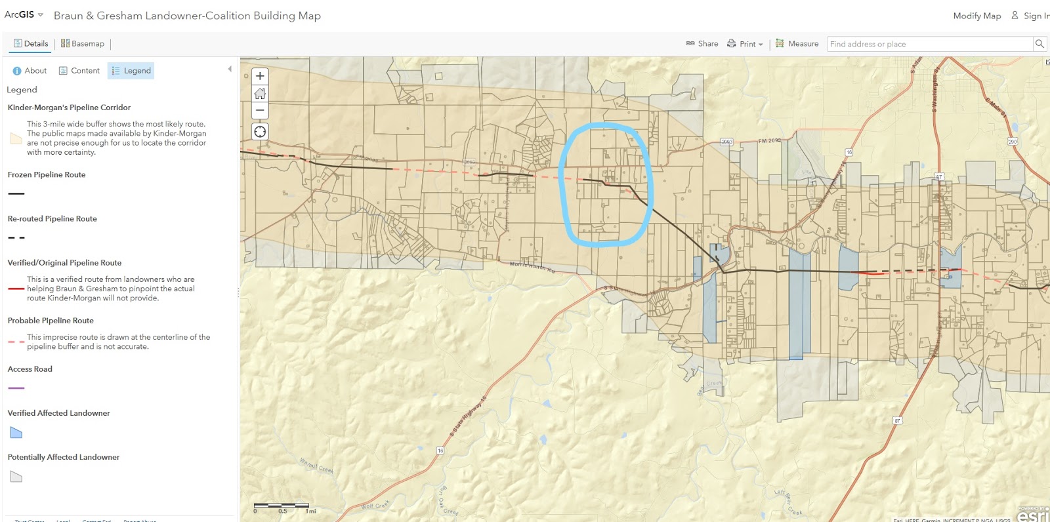The width and height of the screenshot is (1050, 522).
Task: Zoom in on the map
Action: [x=260, y=76]
